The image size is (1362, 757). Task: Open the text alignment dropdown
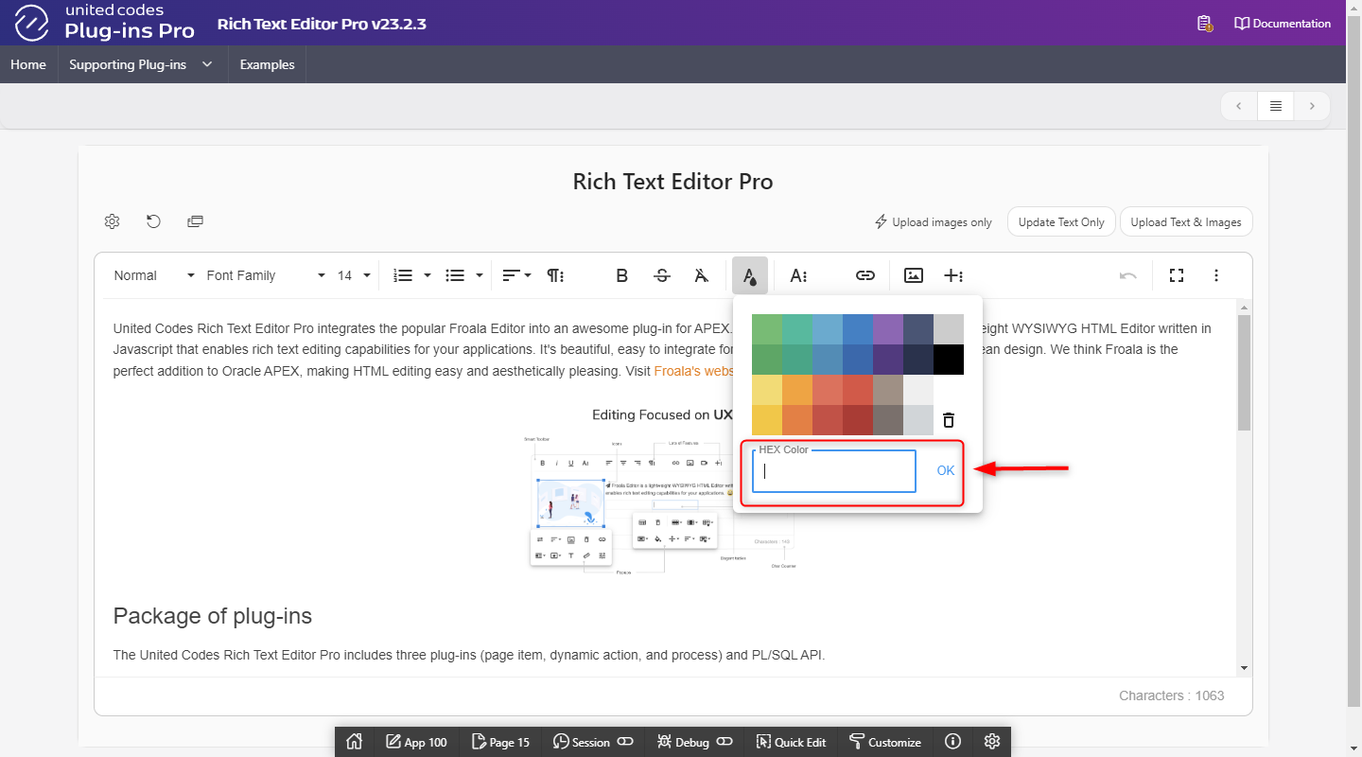(516, 275)
